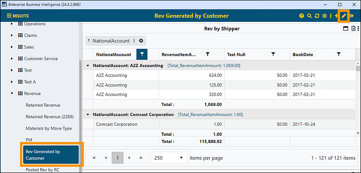Expand the Operations tree node
The height and width of the screenshot is (173, 361).
click(x=12, y=24)
